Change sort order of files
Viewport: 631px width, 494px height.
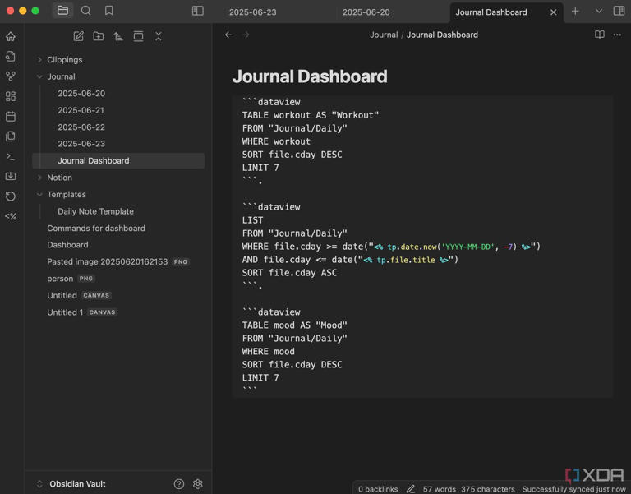tap(118, 36)
